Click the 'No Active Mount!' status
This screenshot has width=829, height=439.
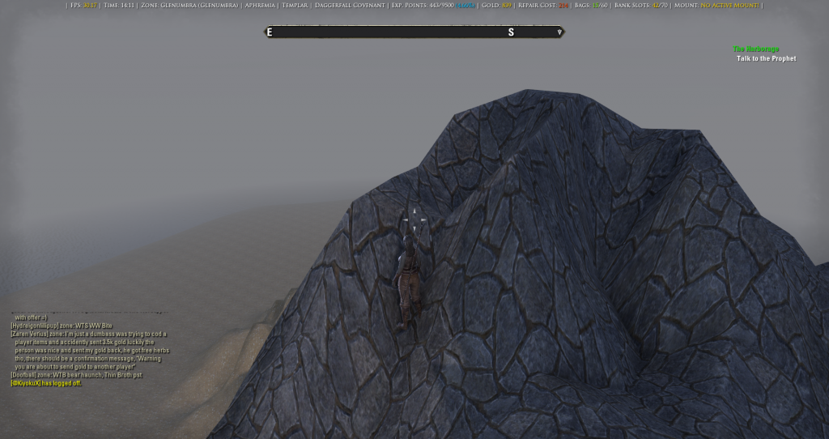coord(729,6)
